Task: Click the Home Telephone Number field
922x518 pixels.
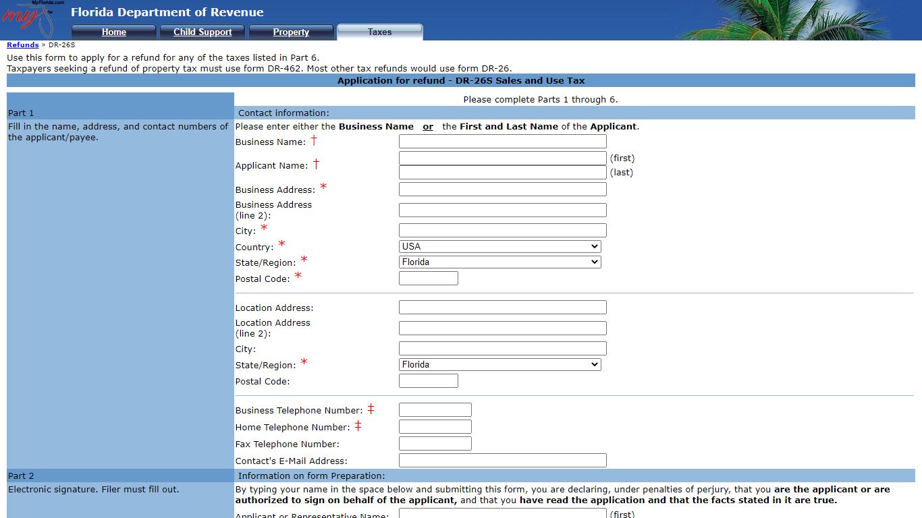Action: point(435,427)
